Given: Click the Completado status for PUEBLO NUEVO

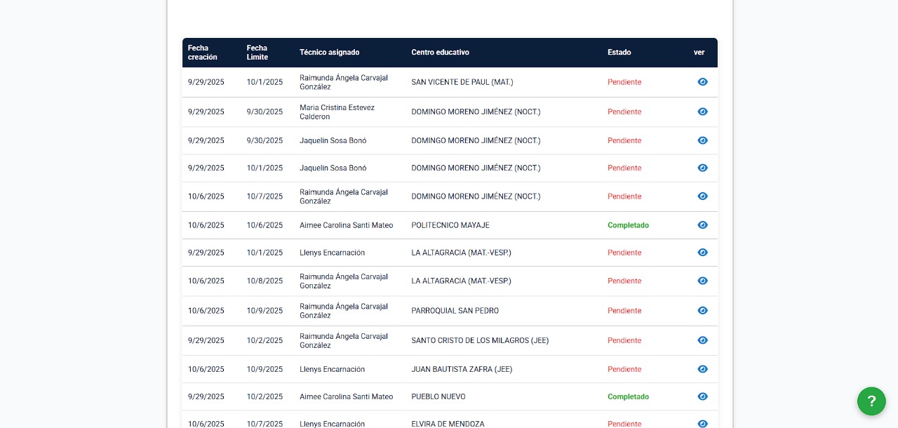Looking at the screenshot, I should [x=628, y=396].
